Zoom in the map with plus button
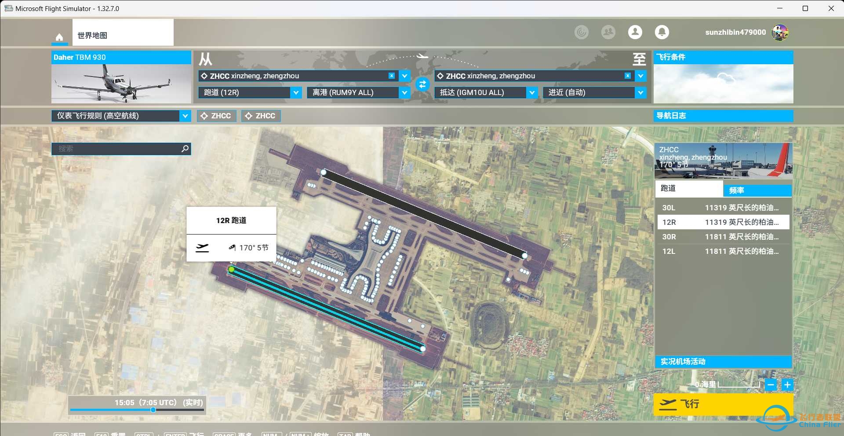The width and height of the screenshot is (844, 436). [x=787, y=385]
